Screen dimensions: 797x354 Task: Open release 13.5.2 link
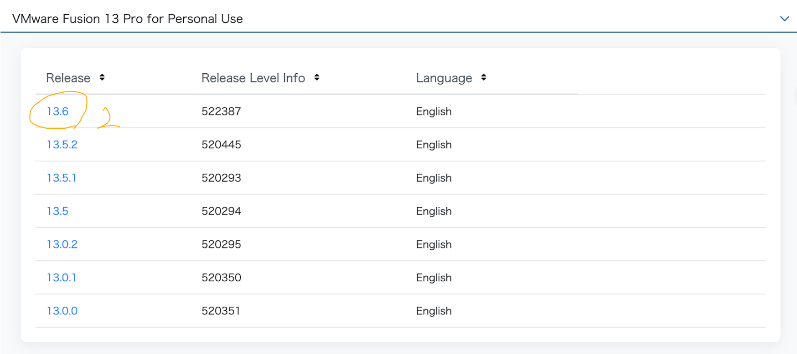[62, 145]
